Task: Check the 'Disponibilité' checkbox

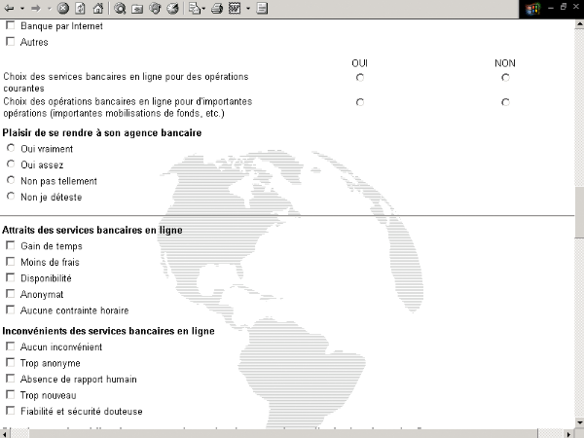Action: pos(11,277)
